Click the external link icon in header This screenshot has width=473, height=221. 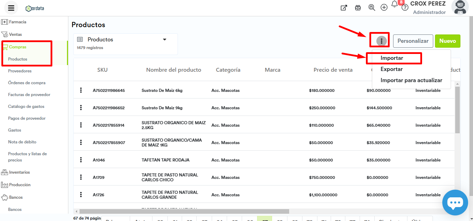point(344,8)
